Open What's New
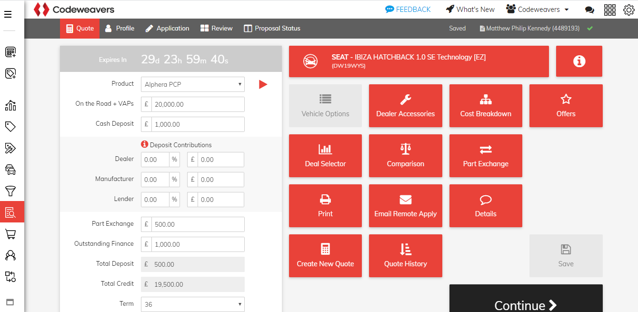The width and height of the screenshot is (638, 312). (x=470, y=9)
